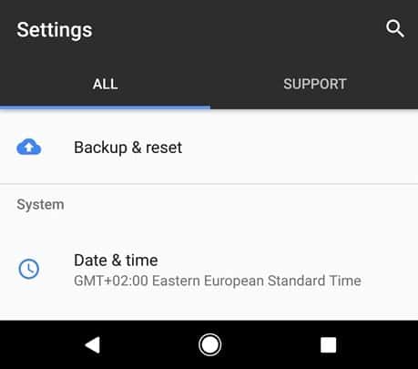Tap the dark header area beside Settings title
Image resolution: width=418 pixels, height=369 pixels.
237,29
